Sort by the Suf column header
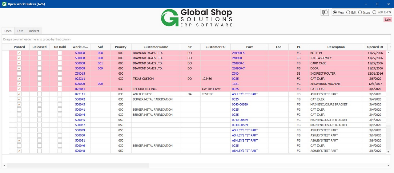This screenshot has width=394, height=173. click(x=100, y=47)
